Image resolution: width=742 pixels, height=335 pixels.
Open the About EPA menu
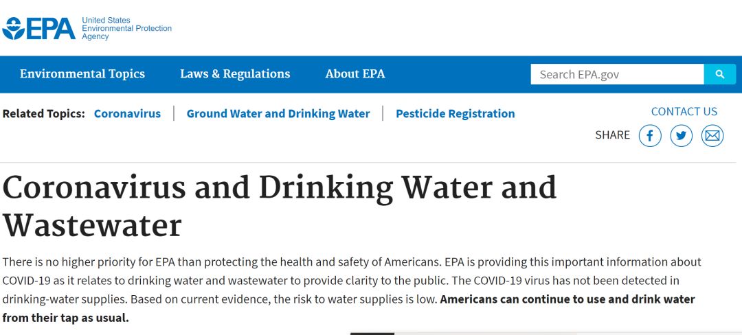click(x=355, y=73)
